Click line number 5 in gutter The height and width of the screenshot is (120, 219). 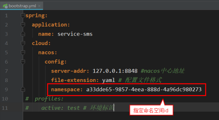tap(6, 53)
